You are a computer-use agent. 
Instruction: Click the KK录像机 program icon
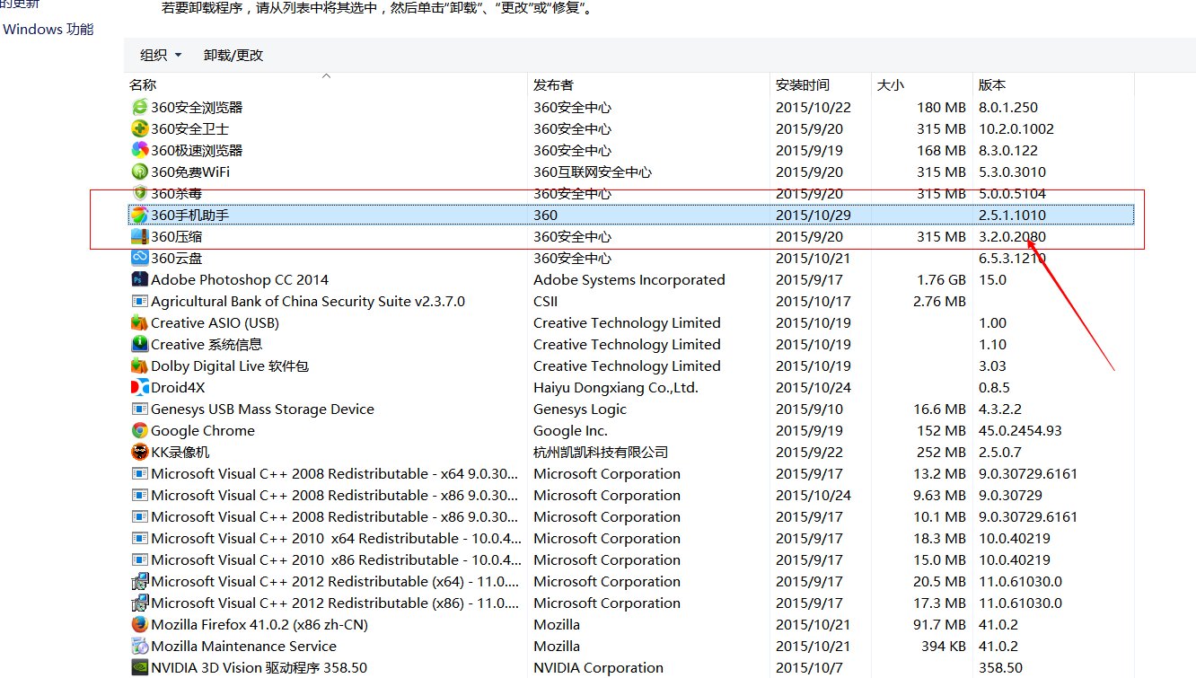point(140,452)
